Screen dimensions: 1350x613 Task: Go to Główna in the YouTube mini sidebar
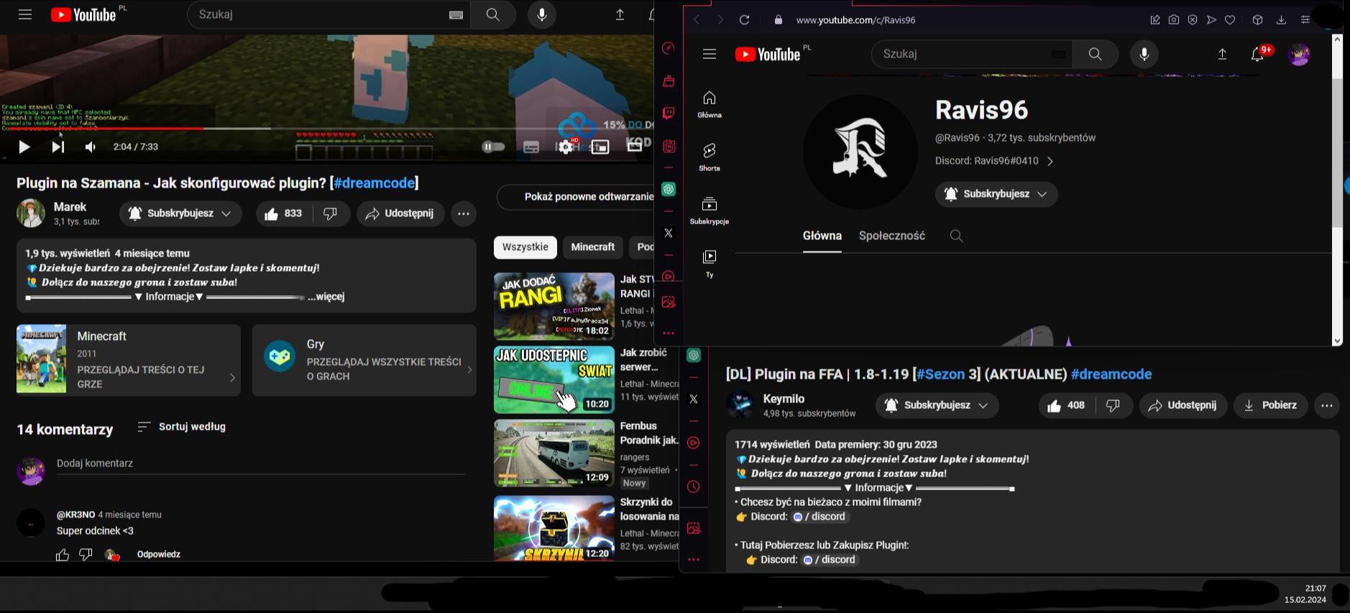pyautogui.click(x=710, y=104)
